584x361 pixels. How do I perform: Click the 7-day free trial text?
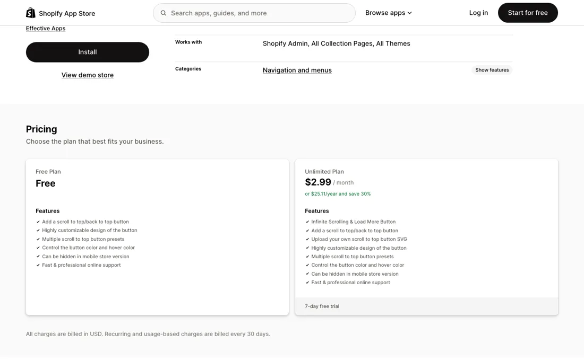tap(322, 306)
